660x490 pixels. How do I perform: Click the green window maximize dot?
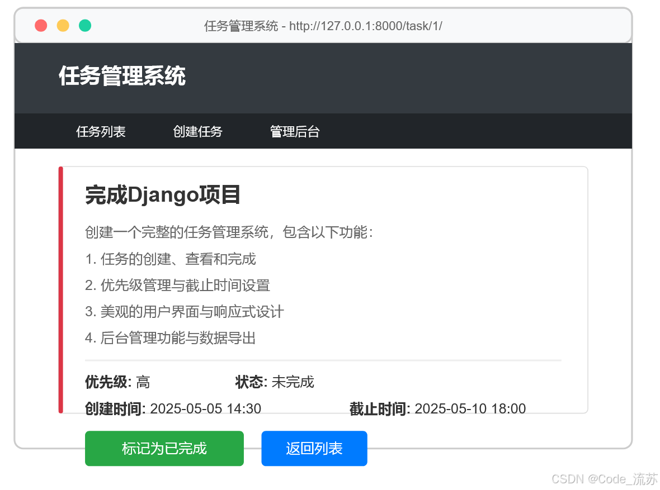coord(85,26)
